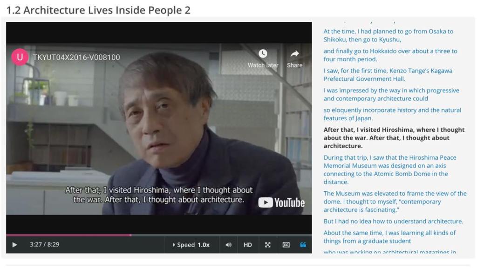Open video title TKYUT04X2016-V008100
This screenshot has width=477, height=268.
76,57
